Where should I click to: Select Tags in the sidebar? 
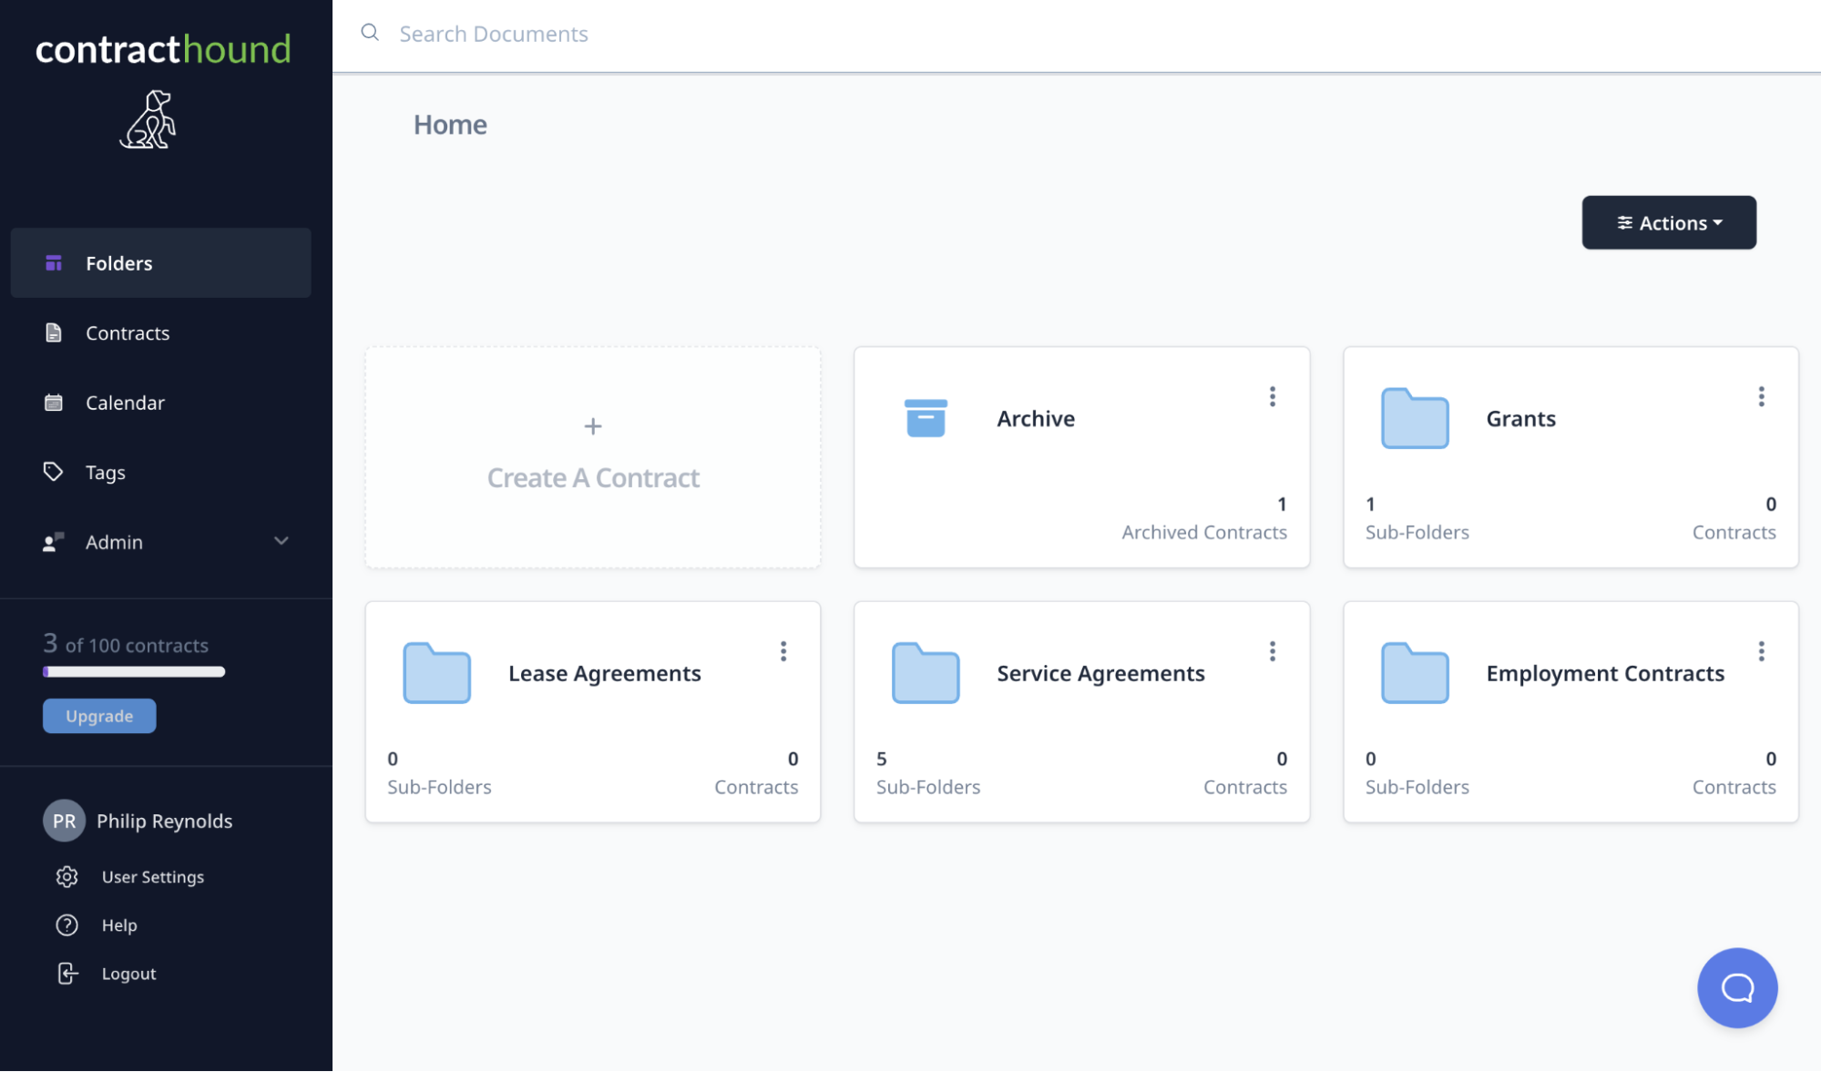point(106,472)
